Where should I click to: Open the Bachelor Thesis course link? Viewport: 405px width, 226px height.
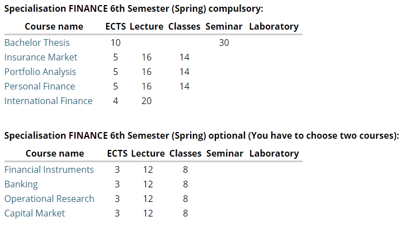tap(36, 43)
